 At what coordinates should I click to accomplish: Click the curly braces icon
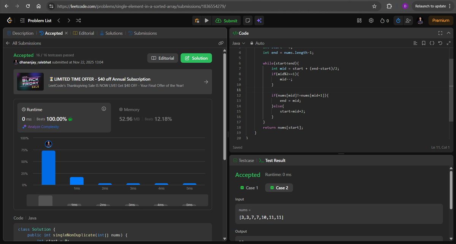[432, 43]
